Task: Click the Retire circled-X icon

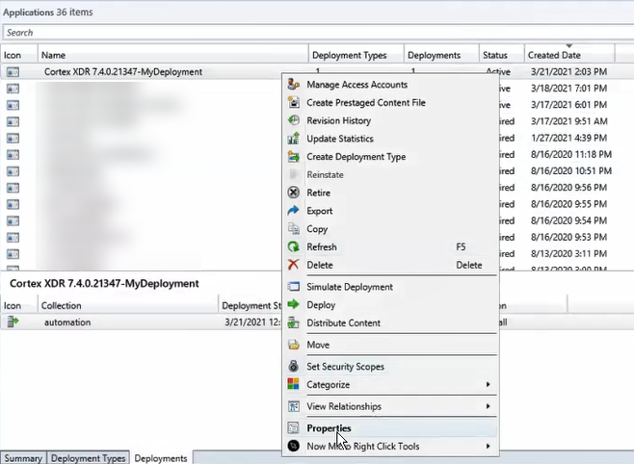Action: (294, 193)
